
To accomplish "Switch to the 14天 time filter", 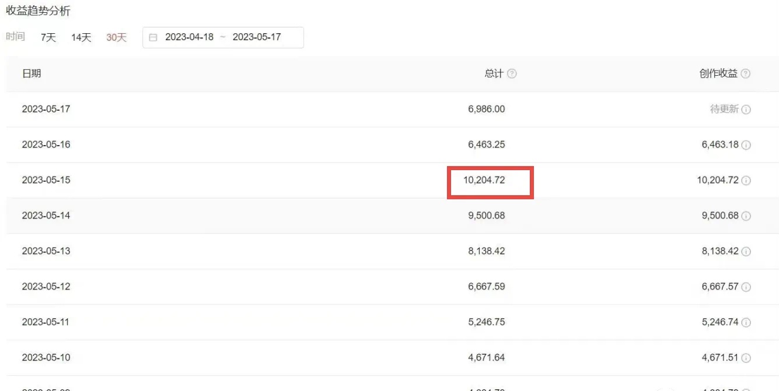I will click(x=81, y=37).
